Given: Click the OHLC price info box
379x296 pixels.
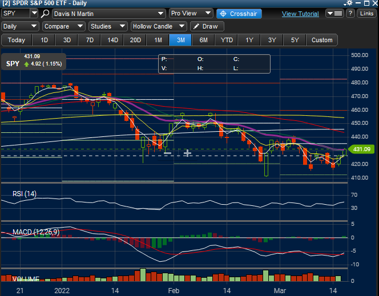Looking at the screenshot, I should click(214, 64).
